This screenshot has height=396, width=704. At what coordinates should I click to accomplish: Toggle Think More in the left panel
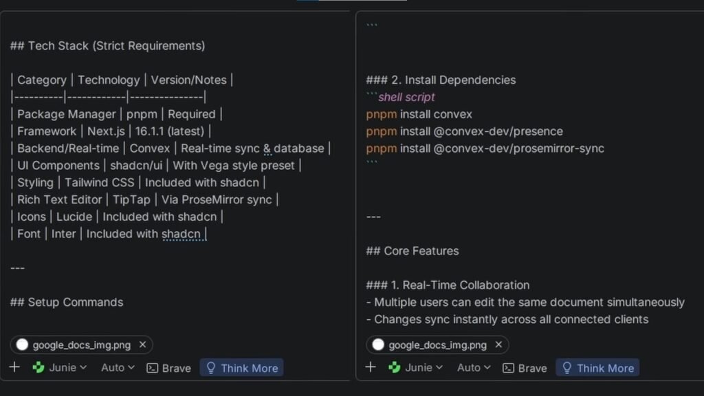click(241, 368)
